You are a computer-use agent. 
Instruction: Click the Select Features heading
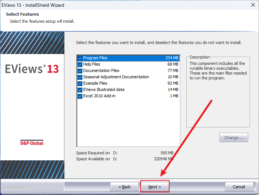pos(22,14)
